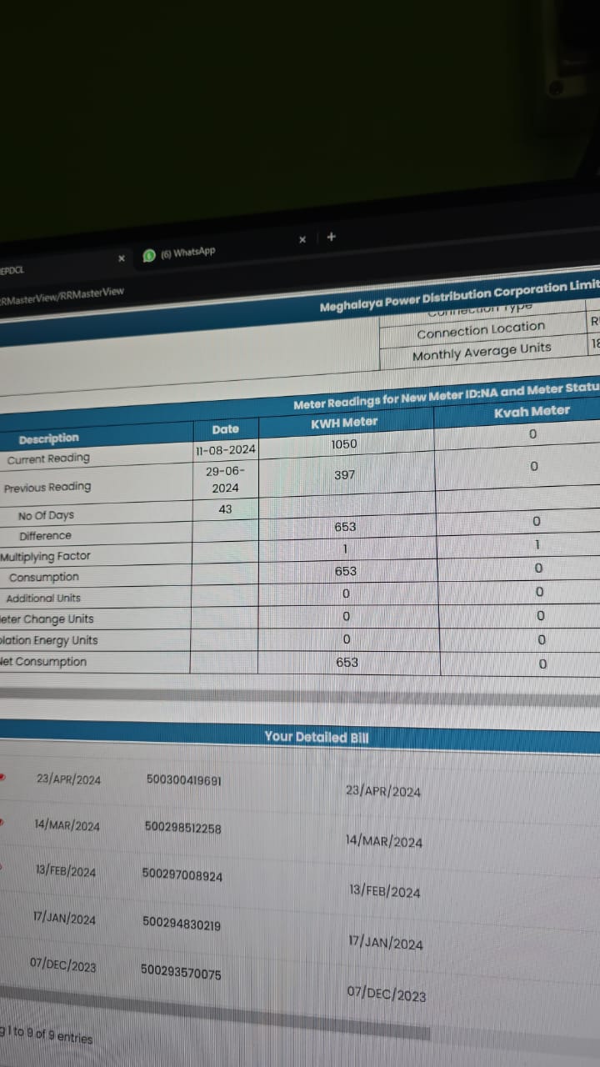The height and width of the screenshot is (1067, 600).
Task: Select date 23/APR/2024 left of bill 500300419691
Action: point(68,779)
